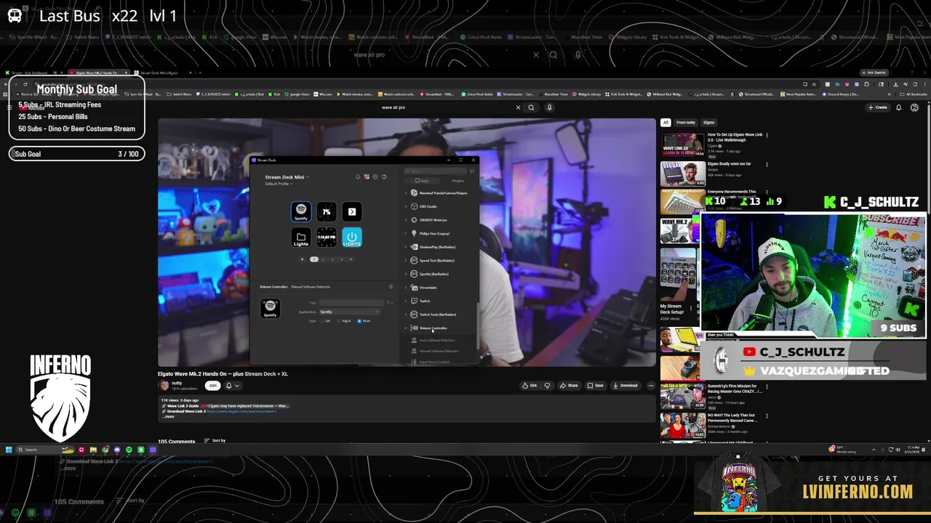Click the Save button under video
The height and width of the screenshot is (523, 931).
[x=596, y=386]
